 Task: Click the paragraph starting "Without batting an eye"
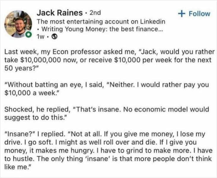point(107,88)
